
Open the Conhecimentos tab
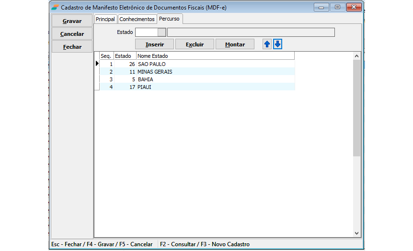point(137,19)
